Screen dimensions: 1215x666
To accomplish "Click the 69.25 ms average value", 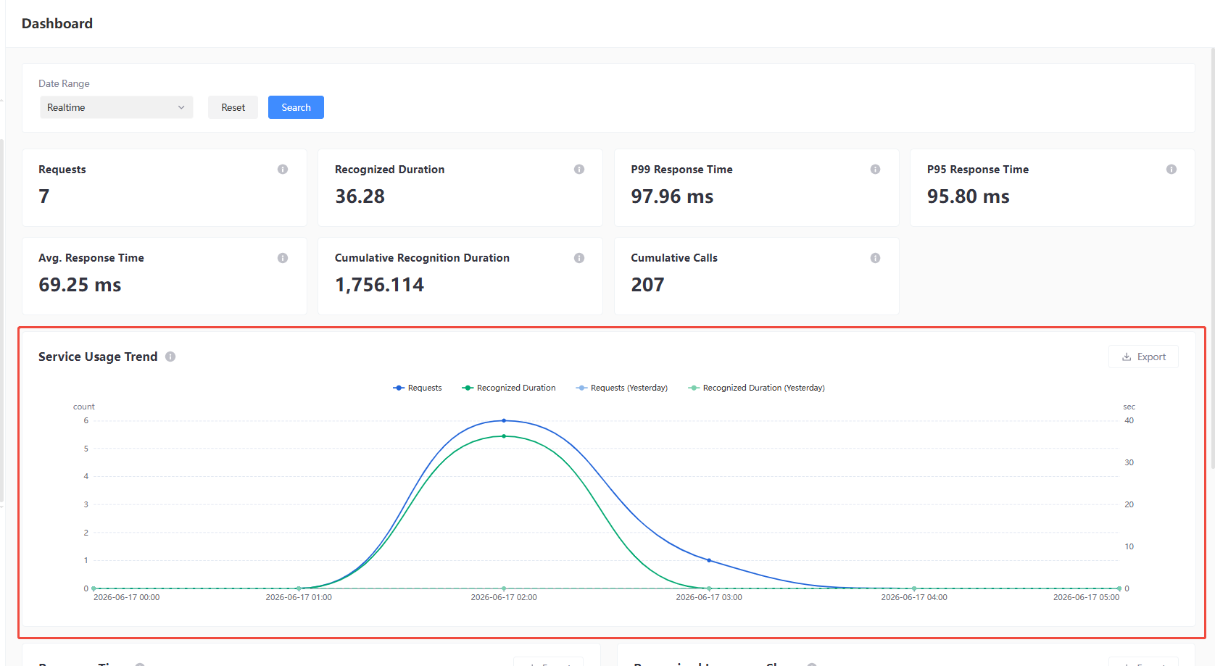I will click(80, 285).
